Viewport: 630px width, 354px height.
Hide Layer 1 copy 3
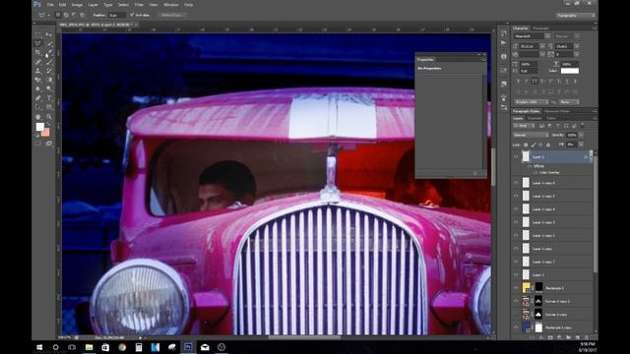[x=516, y=222]
